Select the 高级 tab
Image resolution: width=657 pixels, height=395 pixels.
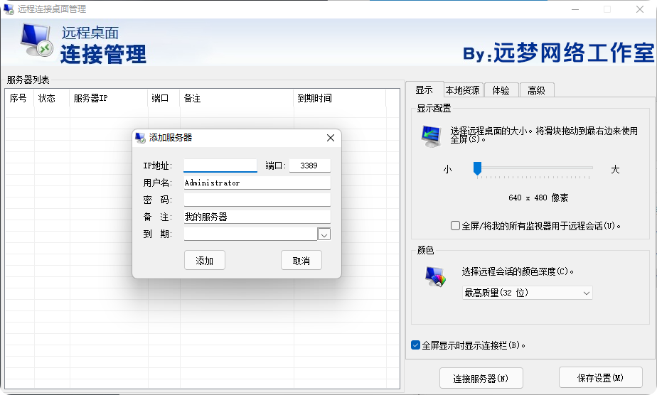click(536, 90)
